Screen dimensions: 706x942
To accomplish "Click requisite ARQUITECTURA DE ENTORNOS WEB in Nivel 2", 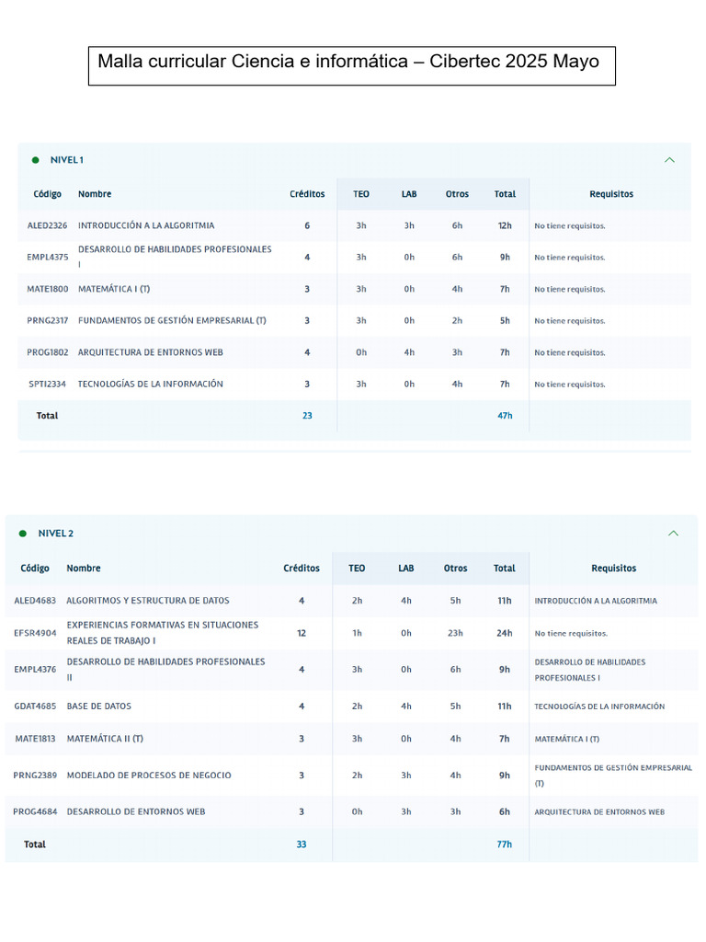I will point(599,812).
